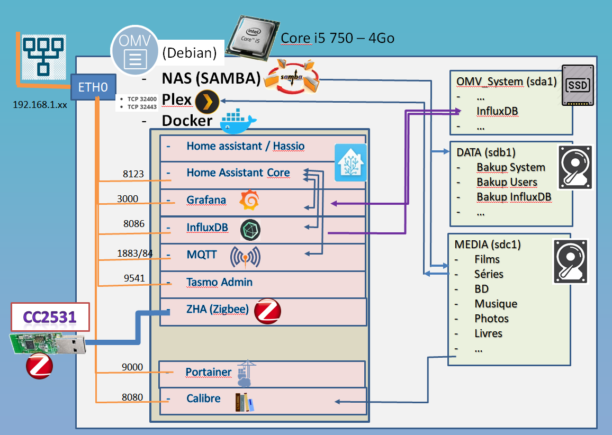612x435 pixels.
Task: Click the Plex orange chevron icon
Action: pos(207,102)
